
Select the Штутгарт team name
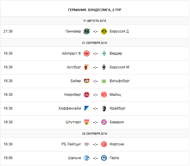click(x=73, y=122)
